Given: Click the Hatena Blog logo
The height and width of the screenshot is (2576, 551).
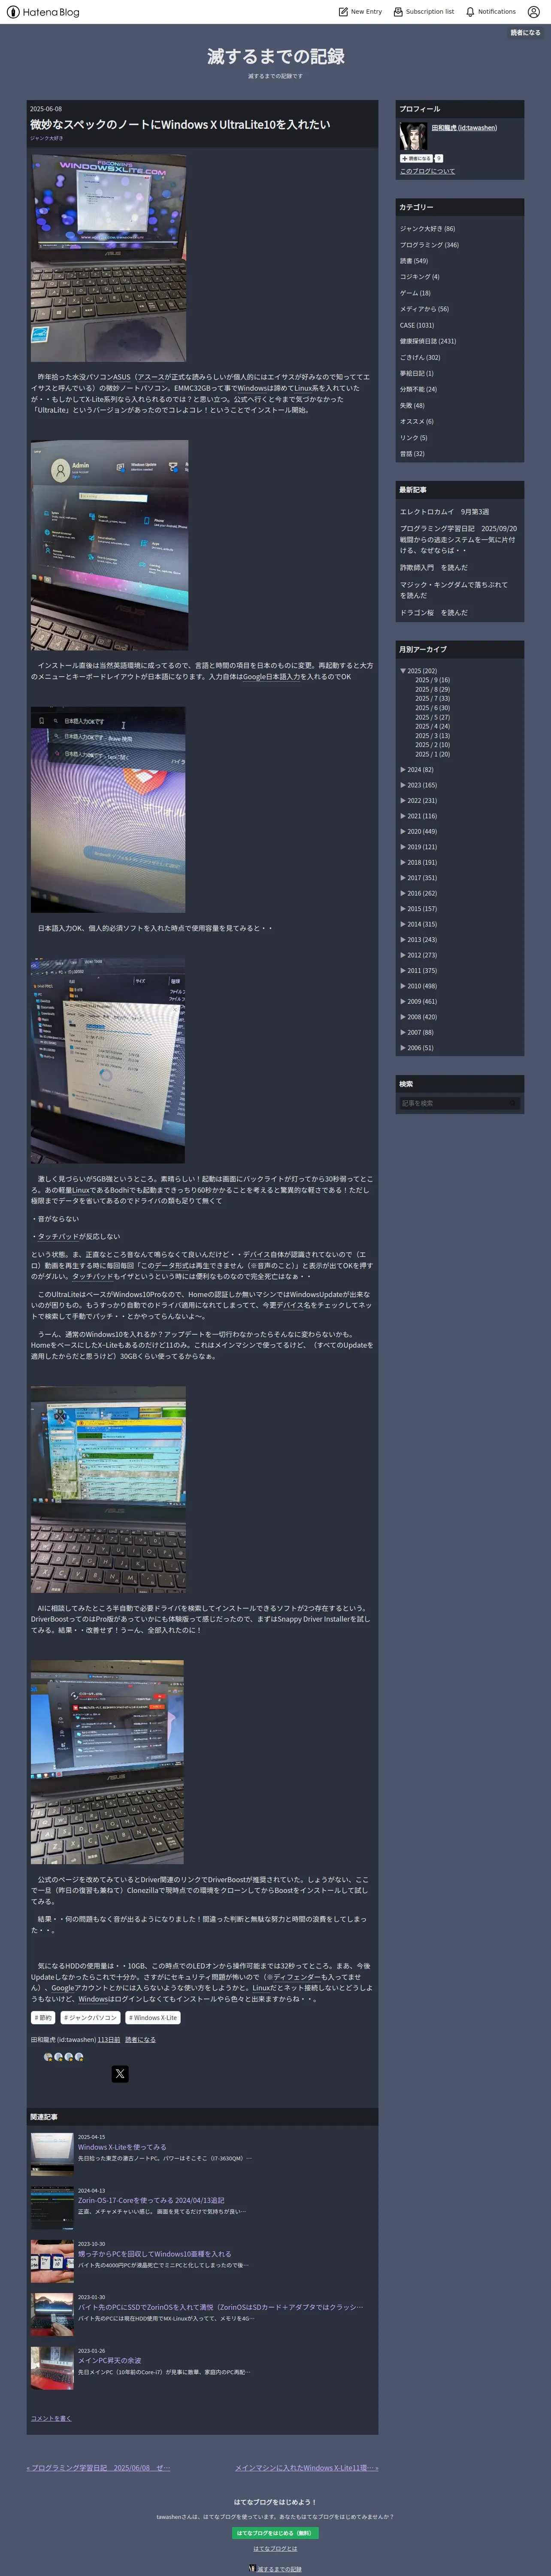Looking at the screenshot, I should [43, 12].
